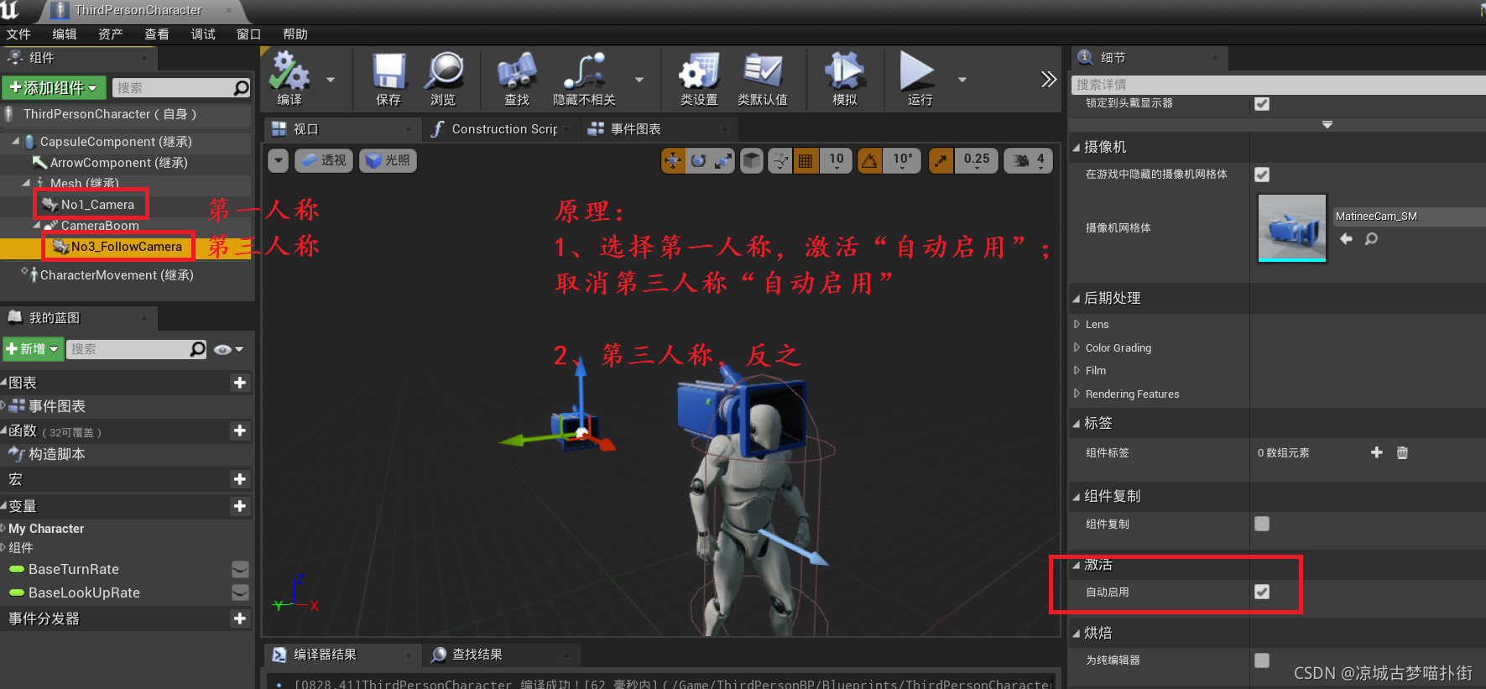Screen dimensions: 1486x689
Task: Start 模拟 simulation
Action: (x=845, y=78)
